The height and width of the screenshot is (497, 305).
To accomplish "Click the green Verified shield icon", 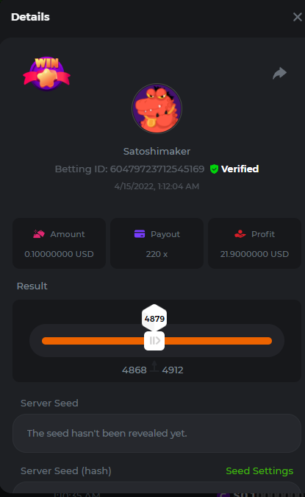I will coord(214,169).
